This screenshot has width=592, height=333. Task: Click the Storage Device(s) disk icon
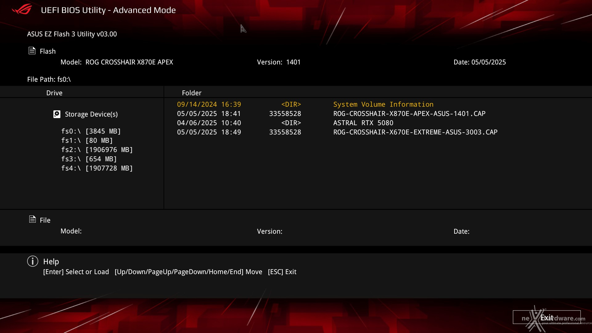click(x=57, y=114)
